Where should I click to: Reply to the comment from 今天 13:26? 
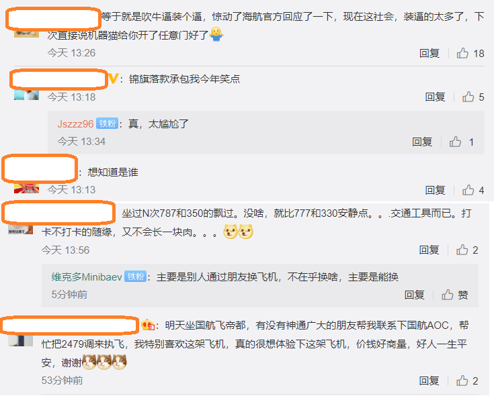coord(429,53)
